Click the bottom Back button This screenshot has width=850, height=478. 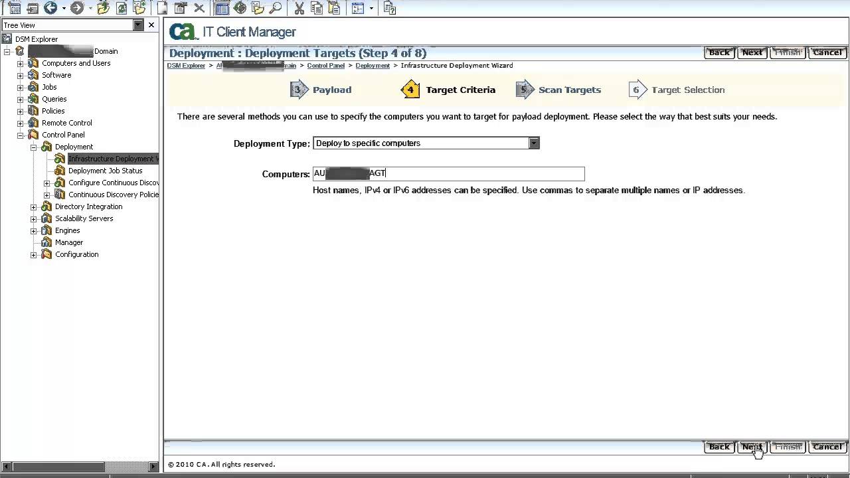719,447
